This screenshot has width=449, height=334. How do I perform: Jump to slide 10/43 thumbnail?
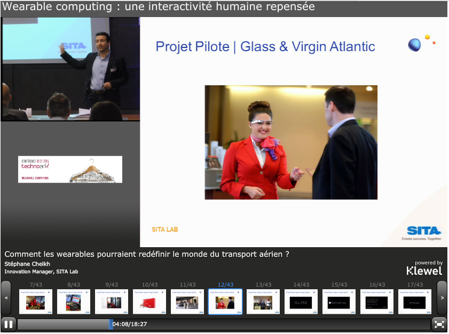click(149, 302)
